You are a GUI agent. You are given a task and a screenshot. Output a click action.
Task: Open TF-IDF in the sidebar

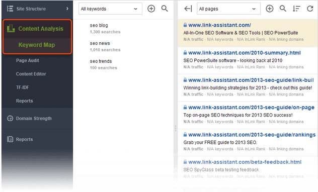(x=23, y=87)
